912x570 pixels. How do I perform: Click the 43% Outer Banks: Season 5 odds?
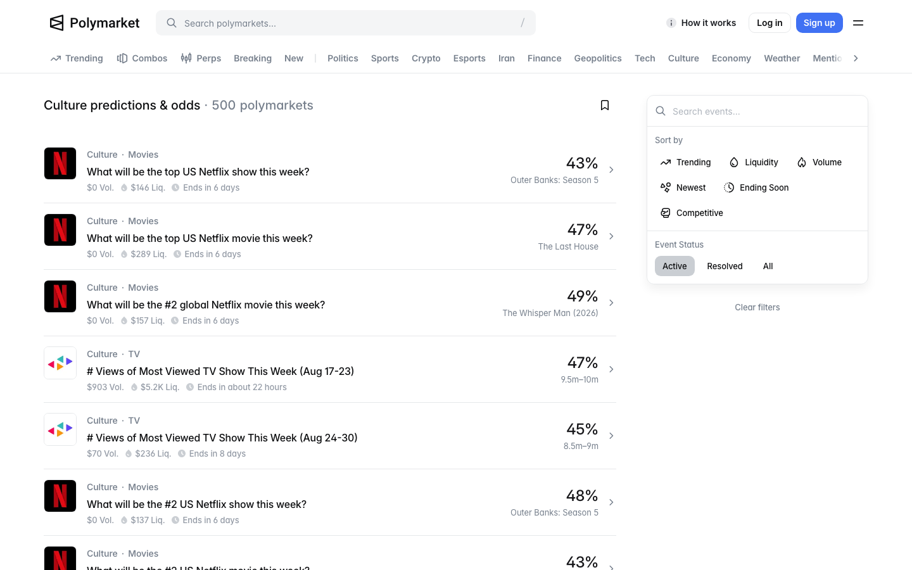(554, 170)
